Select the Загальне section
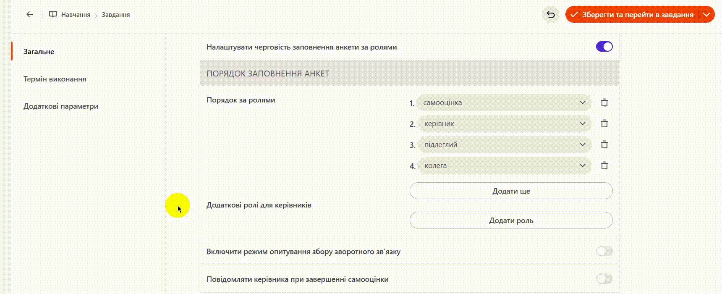Viewport: 722px width, 294px height. click(x=39, y=52)
